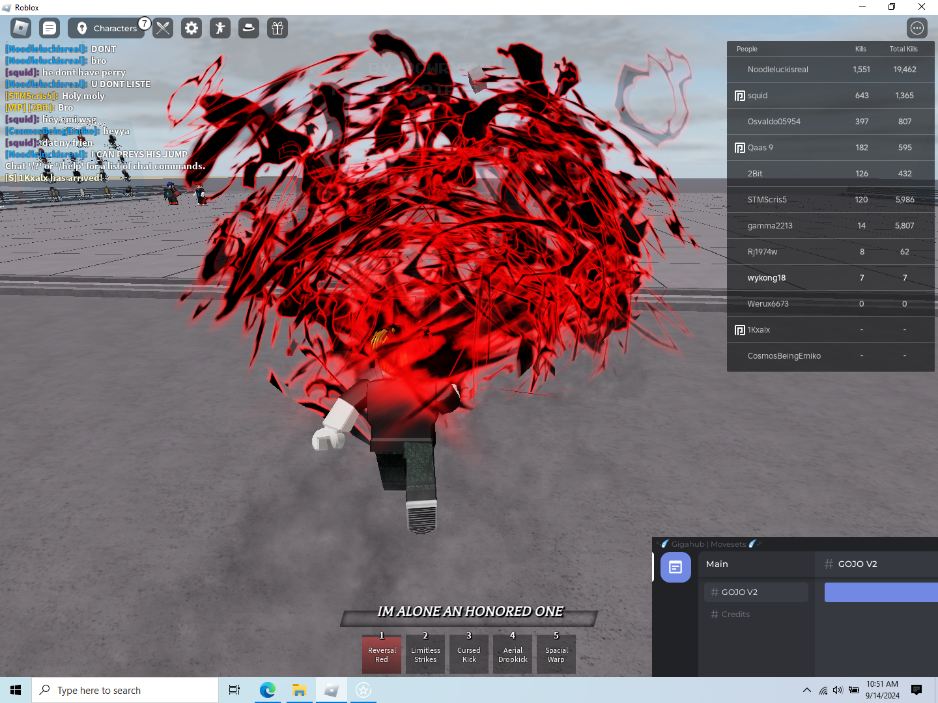Use the Aerial Dropkick skill slot
The image size is (938, 703).
click(513, 654)
